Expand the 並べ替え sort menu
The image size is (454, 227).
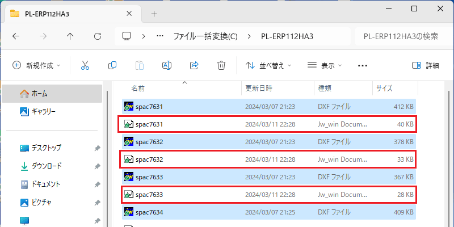coord(268,65)
